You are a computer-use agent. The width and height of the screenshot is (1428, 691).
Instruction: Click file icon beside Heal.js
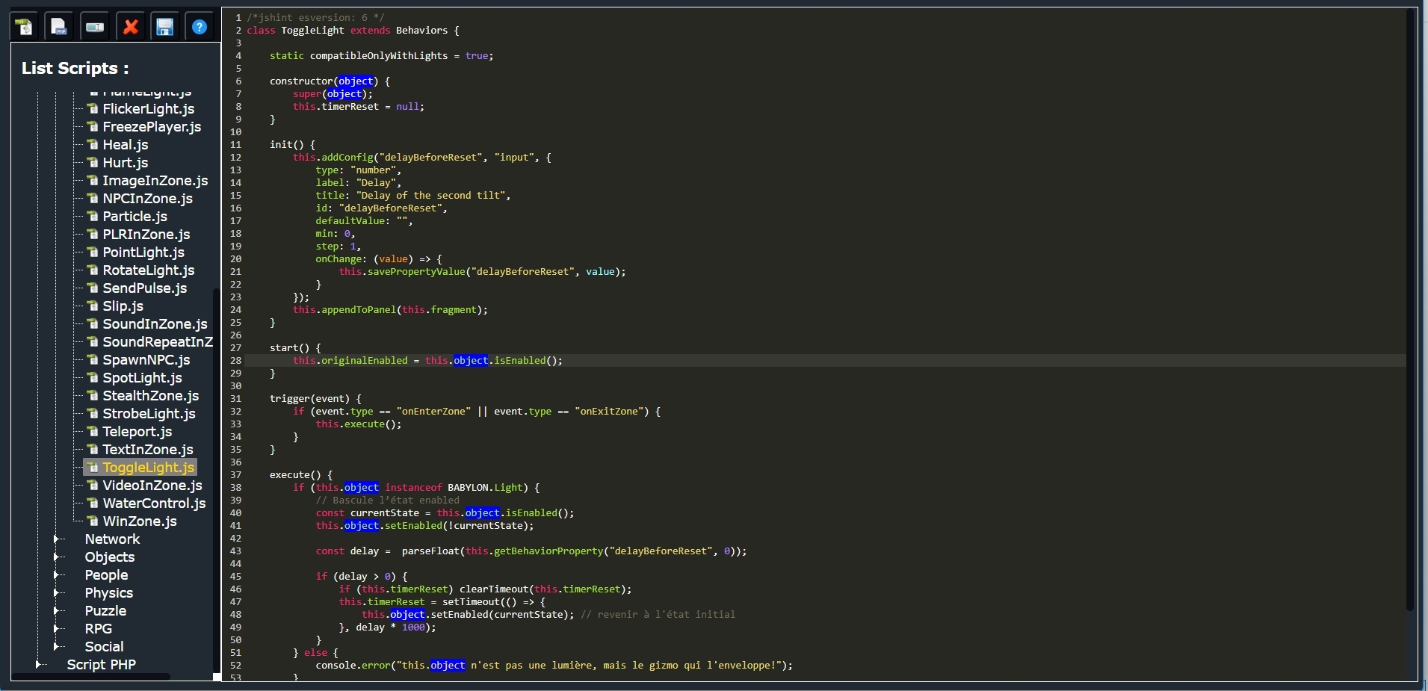point(93,145)
